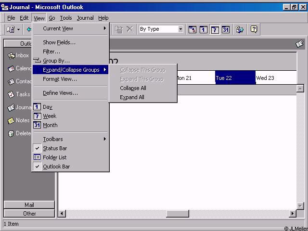
Task: Expand the Toolbars submenu
Action: point(71,139)
